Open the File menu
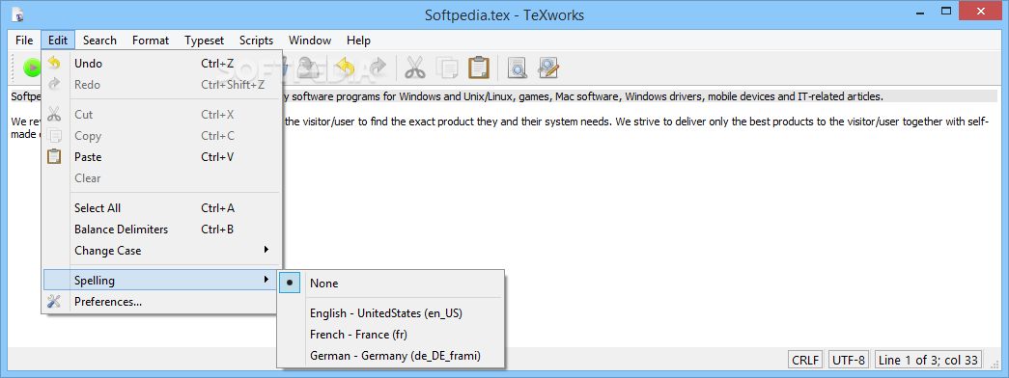 coord(24,40)
